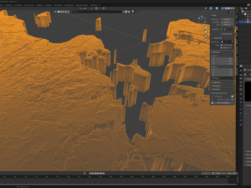The image size is (251, 188).
Task: Collapse the Geoscene panel
Action: 215,89
